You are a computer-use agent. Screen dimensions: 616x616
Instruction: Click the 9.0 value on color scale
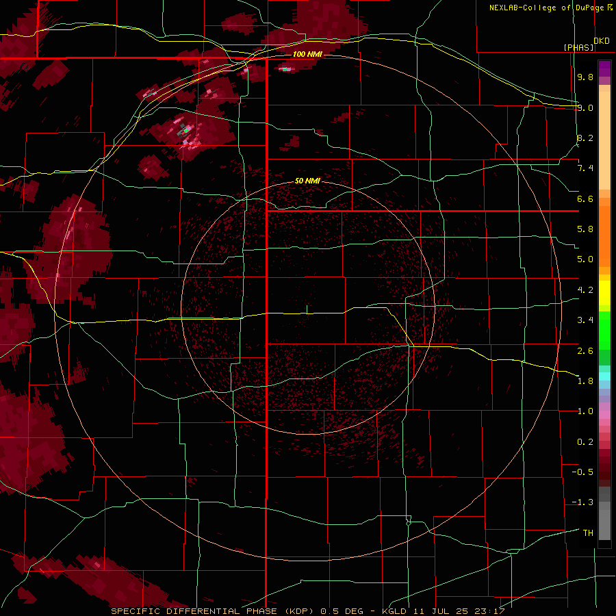click(x=585, y=107)
